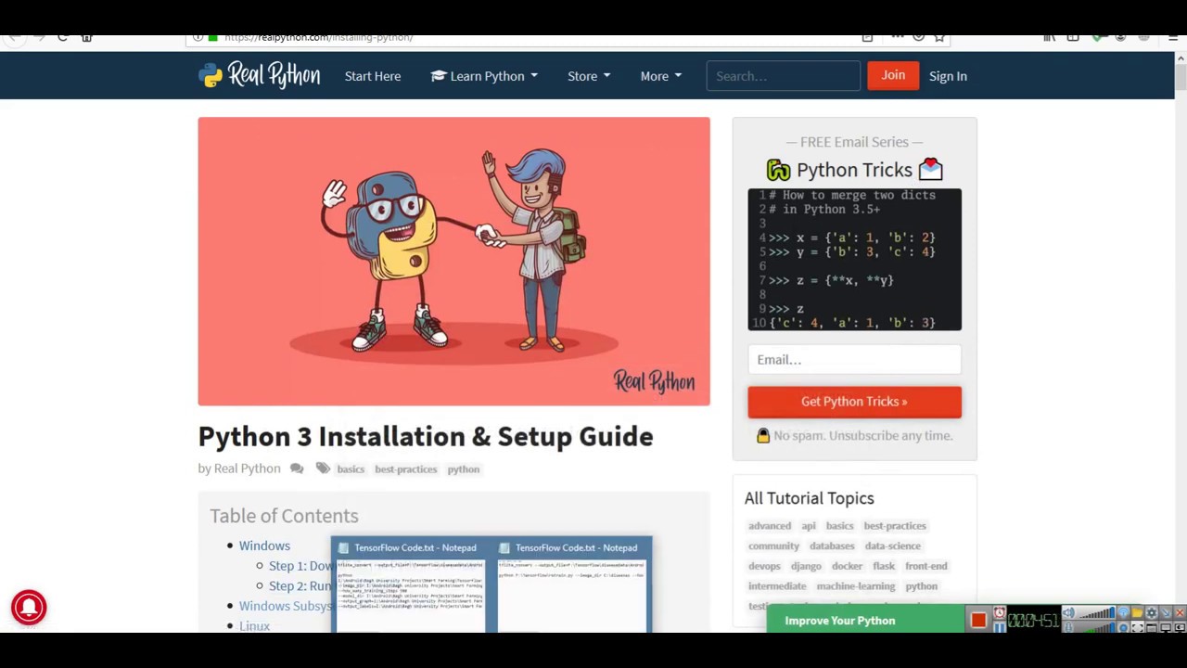Click the Real Python logo
Screen dimensions: 1187x668
point(259,75)
